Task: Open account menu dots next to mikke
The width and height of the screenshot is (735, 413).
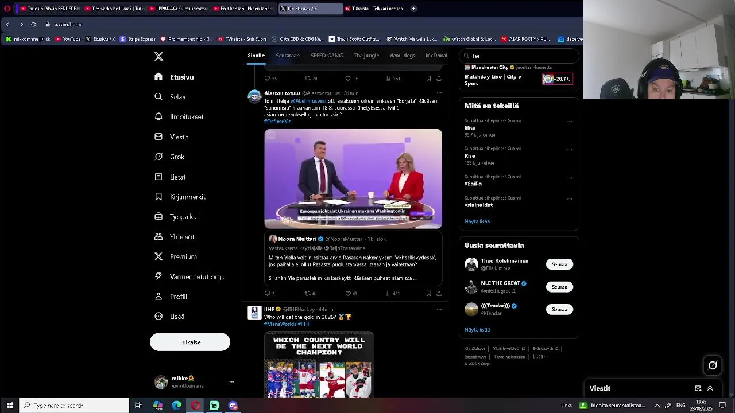Action: click(232, 382)
